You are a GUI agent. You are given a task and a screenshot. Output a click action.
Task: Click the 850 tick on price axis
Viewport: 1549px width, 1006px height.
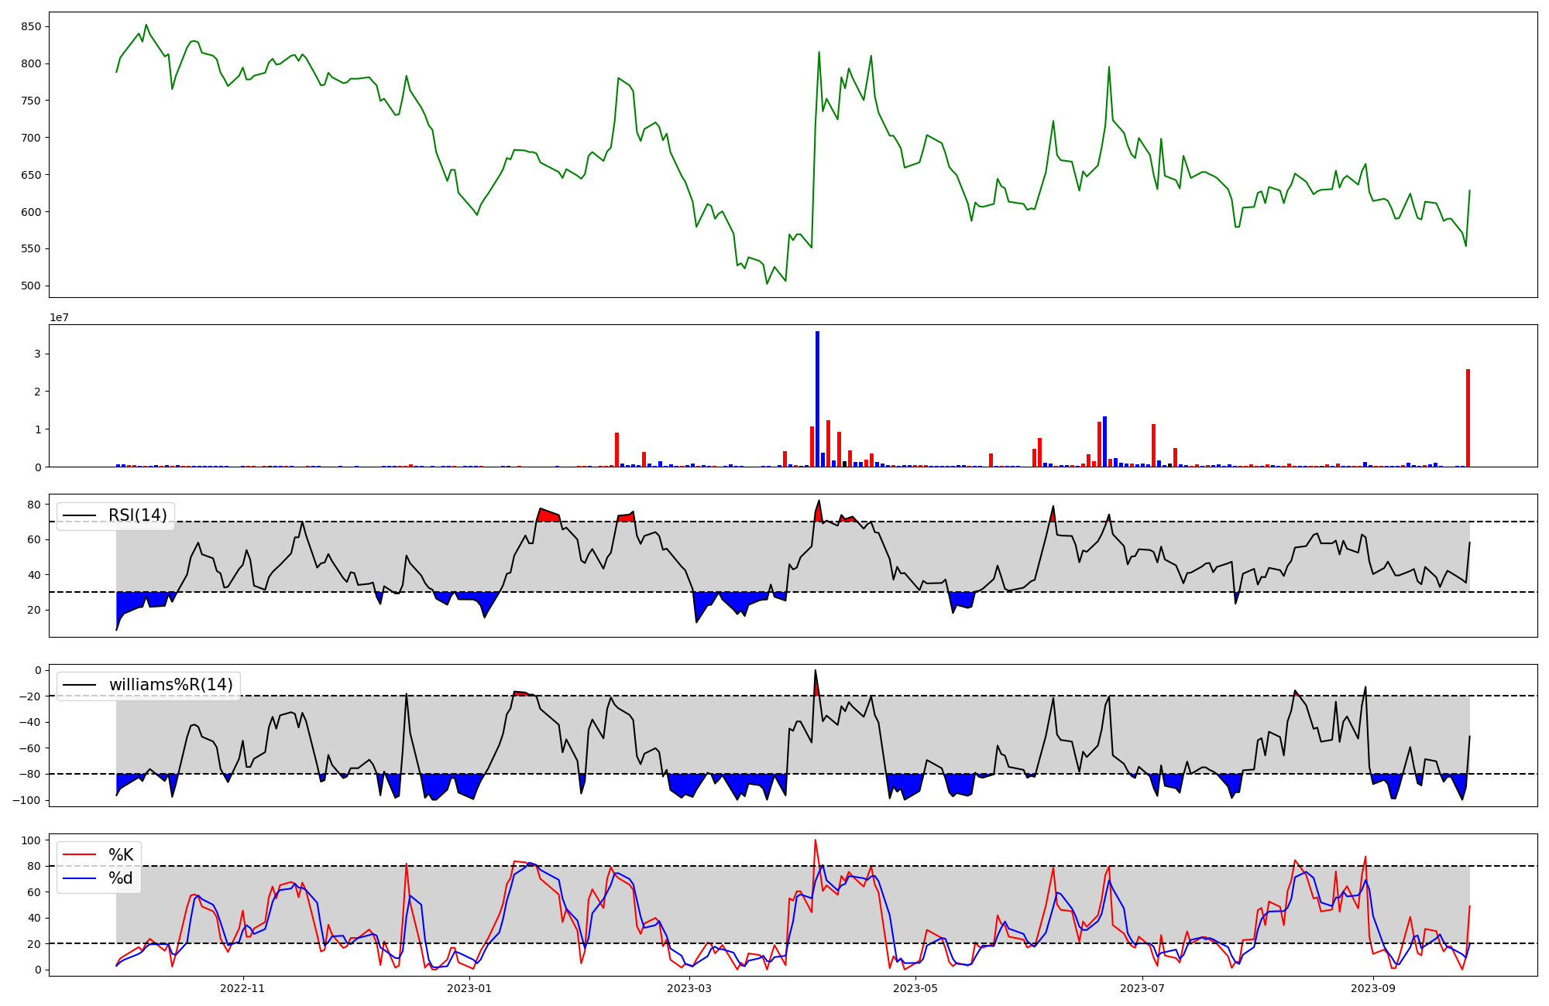click(x=32, y=26)
